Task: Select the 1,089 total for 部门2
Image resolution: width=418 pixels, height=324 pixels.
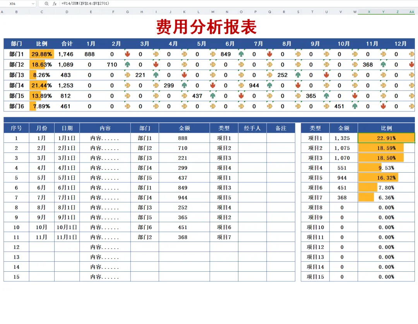Action: pos(66,65)
